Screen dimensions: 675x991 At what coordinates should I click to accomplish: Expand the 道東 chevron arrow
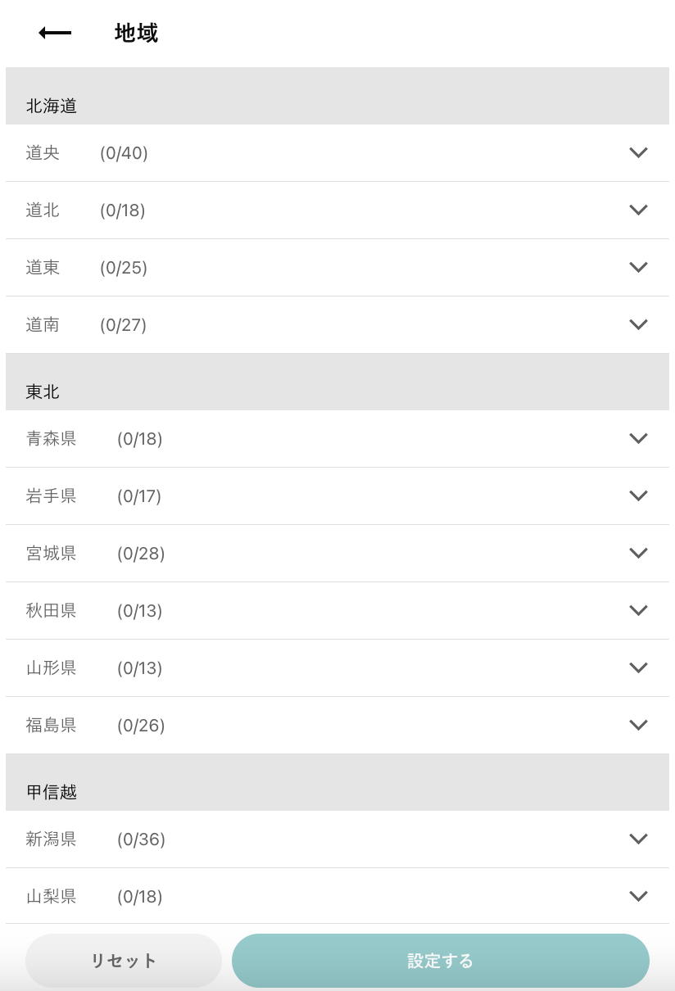638,267
